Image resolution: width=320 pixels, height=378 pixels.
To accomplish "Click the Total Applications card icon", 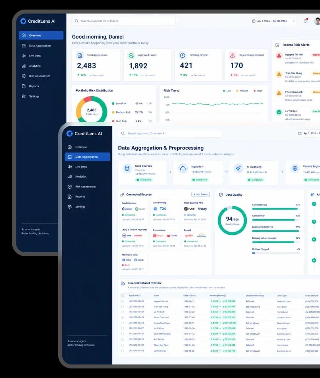I will [80, 55].
